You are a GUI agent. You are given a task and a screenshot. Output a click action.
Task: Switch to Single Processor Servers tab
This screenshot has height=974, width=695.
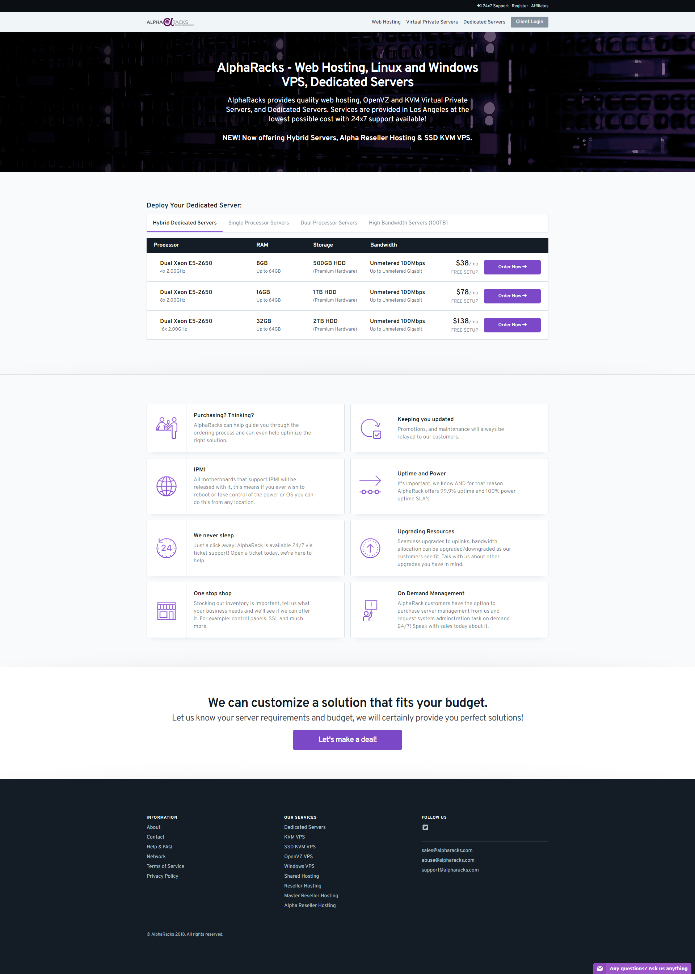click(x=258, y=223)
